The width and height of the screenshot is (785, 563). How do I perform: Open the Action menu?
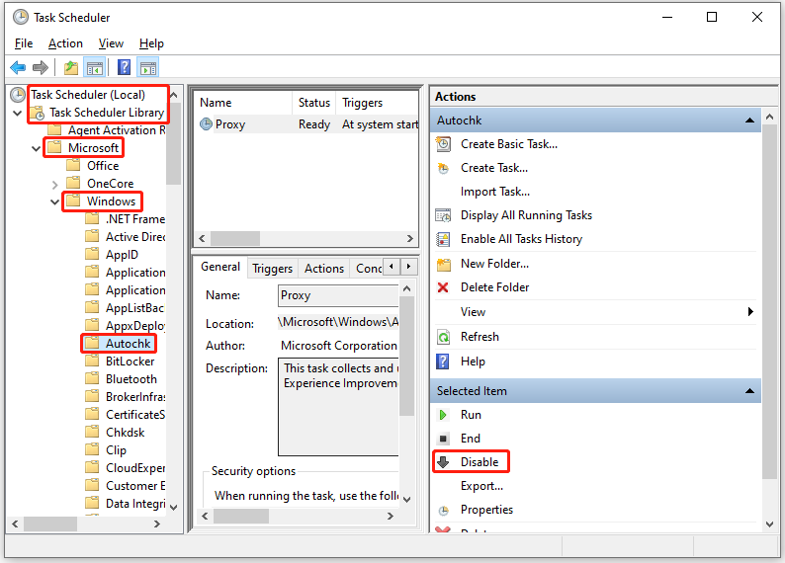point(65,43)
